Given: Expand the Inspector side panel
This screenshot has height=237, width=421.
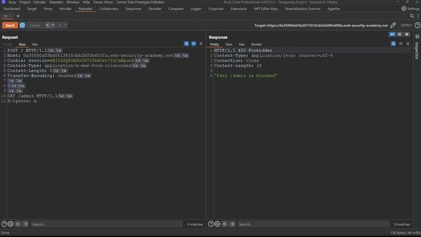Looking at the screenshot, I should [x=417, y=51].
